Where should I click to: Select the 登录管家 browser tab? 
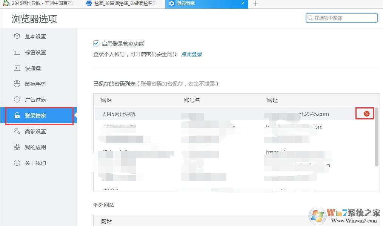click(x=207, y=4)
